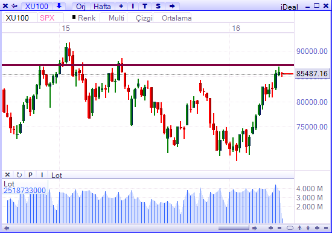Click the I toolbar button
Image resolution: width=332 pixels, height=233 pixels.
click(133, 6)
